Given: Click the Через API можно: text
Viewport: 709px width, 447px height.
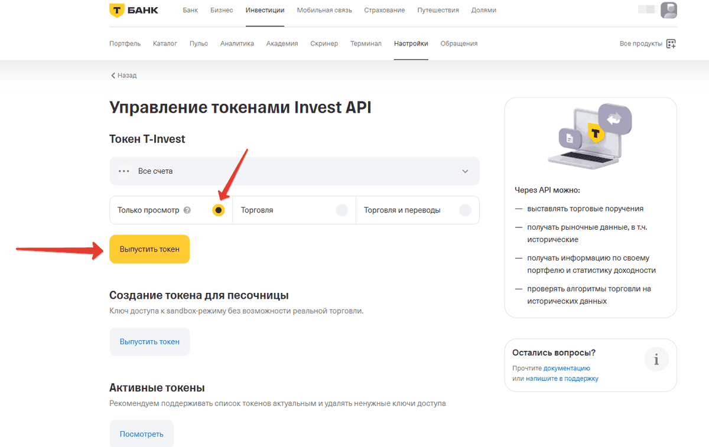Looking at the screenshot, I should coord(548,190).
